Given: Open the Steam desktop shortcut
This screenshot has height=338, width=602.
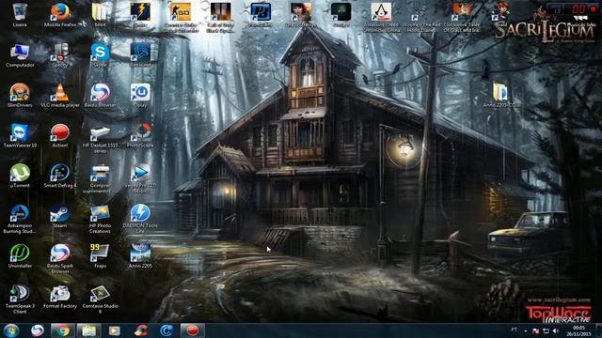Looking at the screenshot, I should pos(60,216).
